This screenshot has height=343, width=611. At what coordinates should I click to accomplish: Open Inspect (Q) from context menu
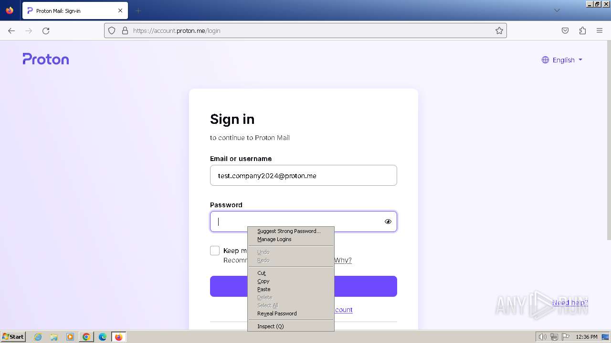(291, 326)
